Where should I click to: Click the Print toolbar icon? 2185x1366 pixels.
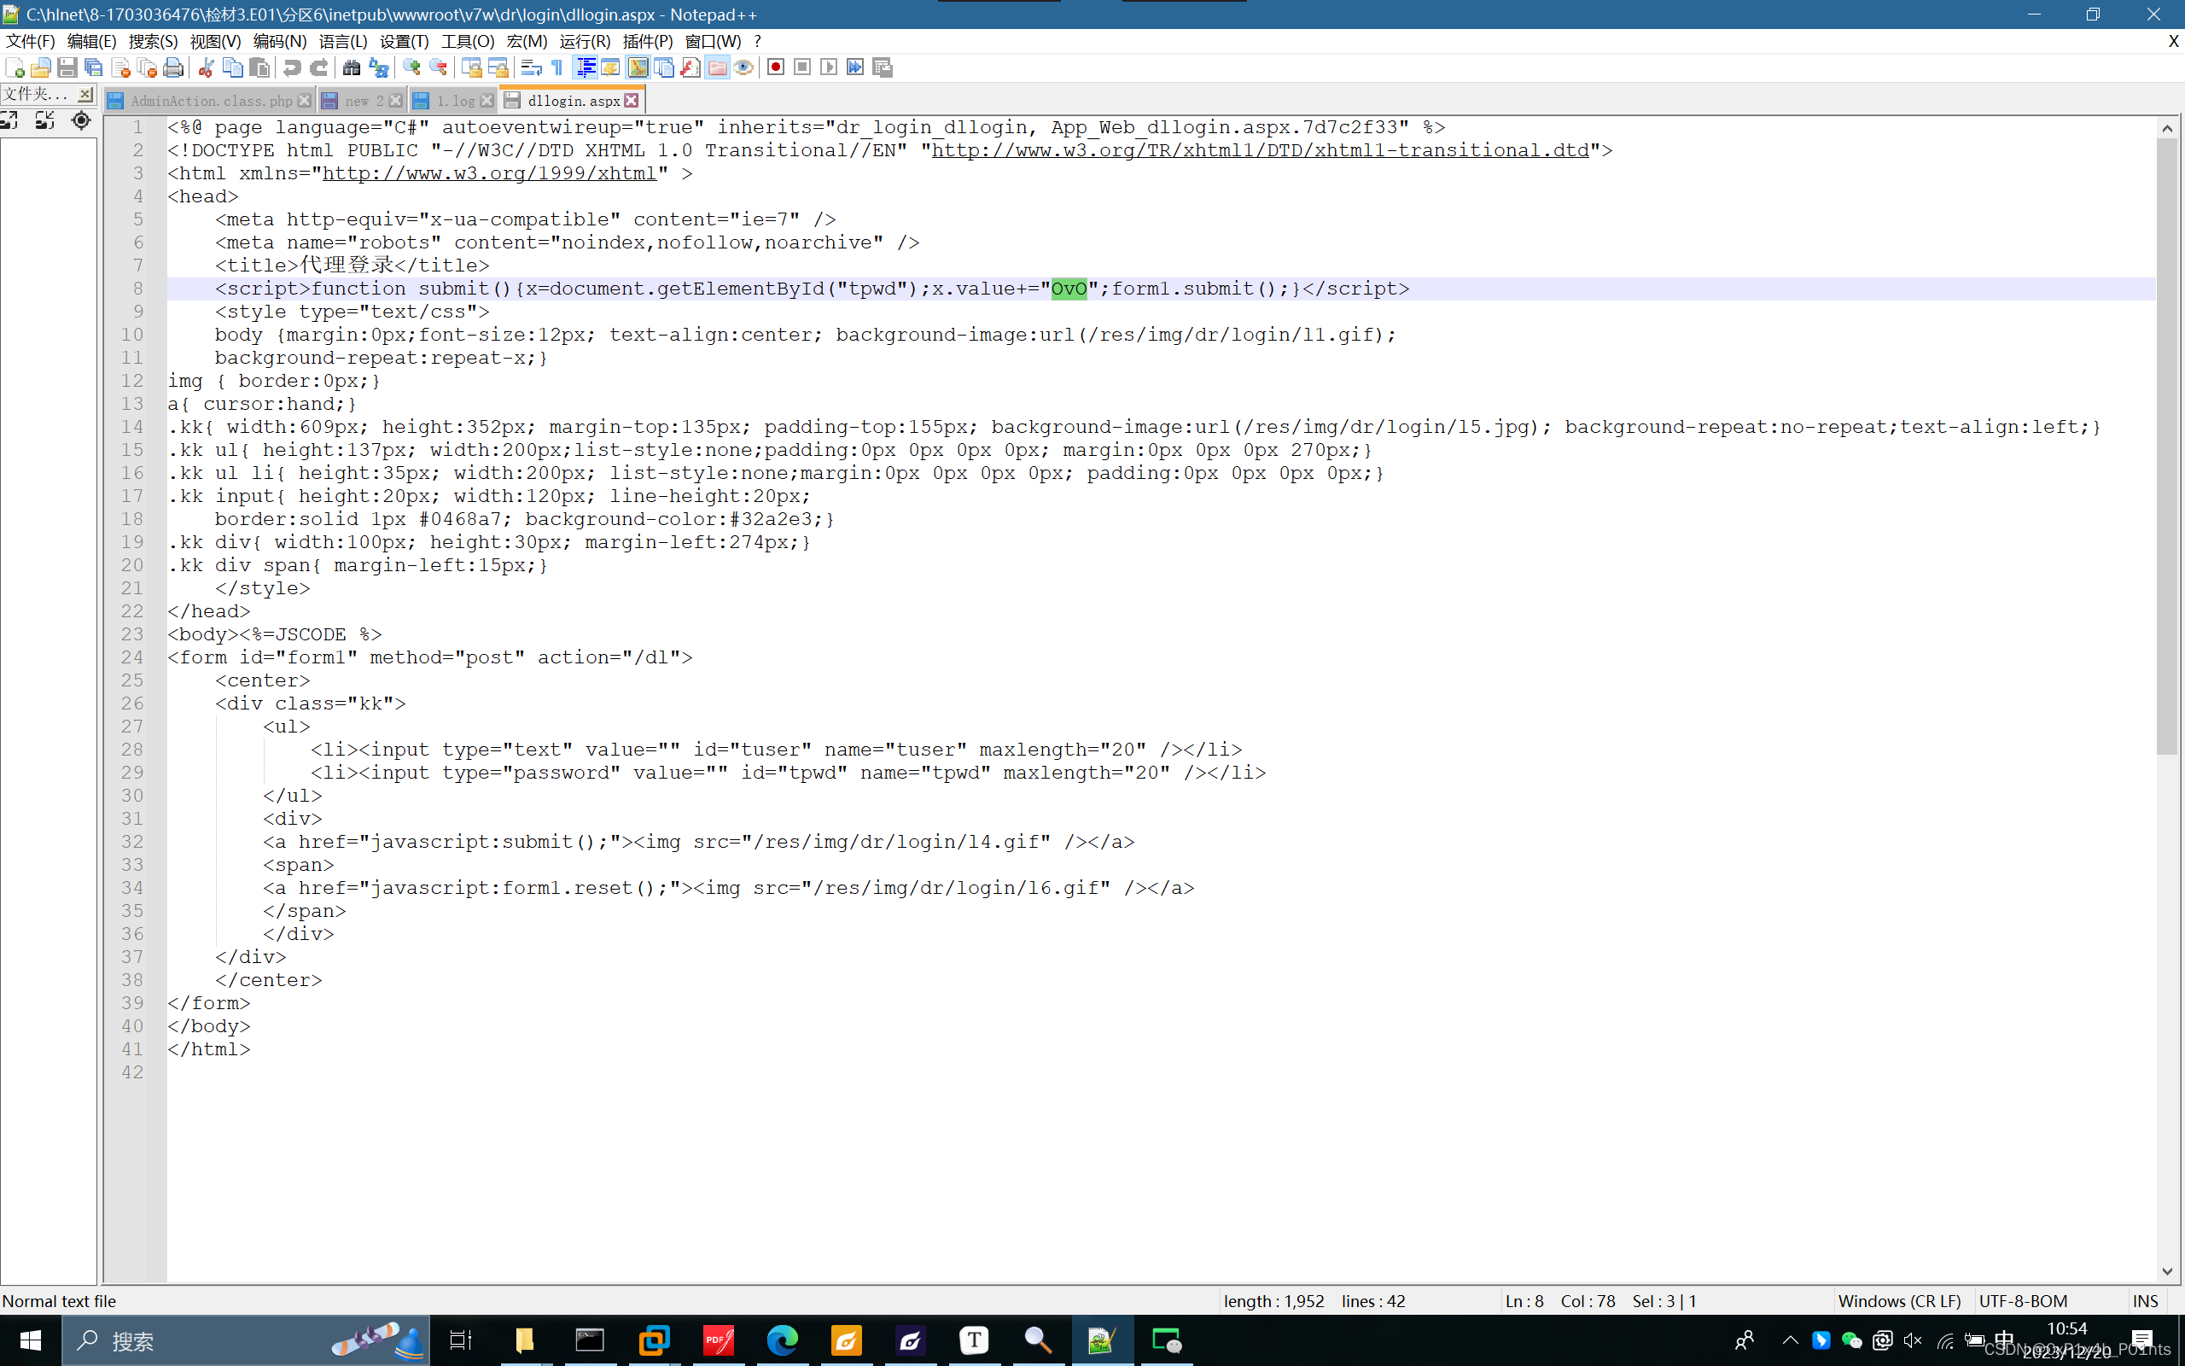coord(173,67)
